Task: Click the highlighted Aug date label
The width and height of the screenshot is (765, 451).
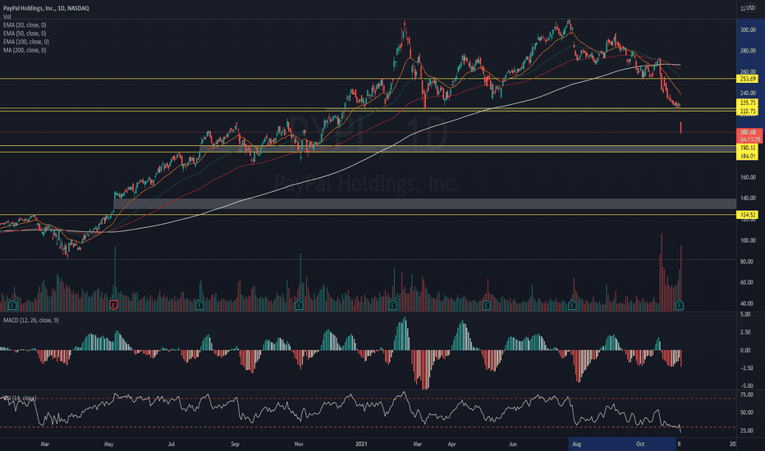Action: (576, 444)
